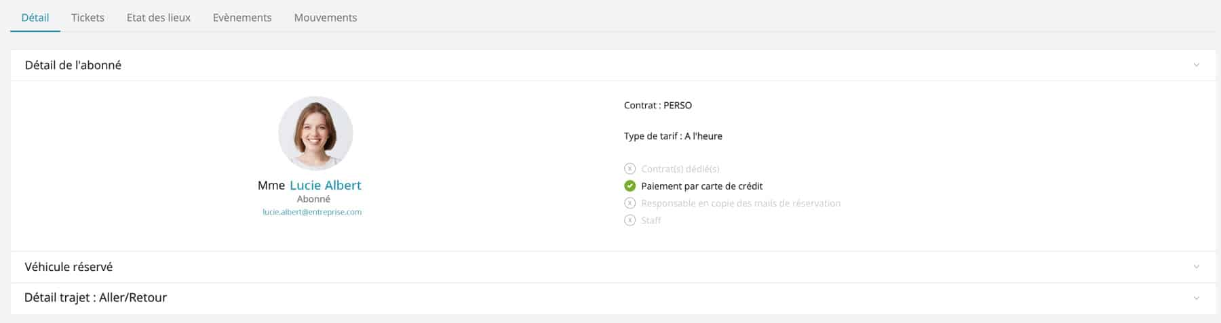Expand the Véhicule réservé chevron

[1196, 267]
